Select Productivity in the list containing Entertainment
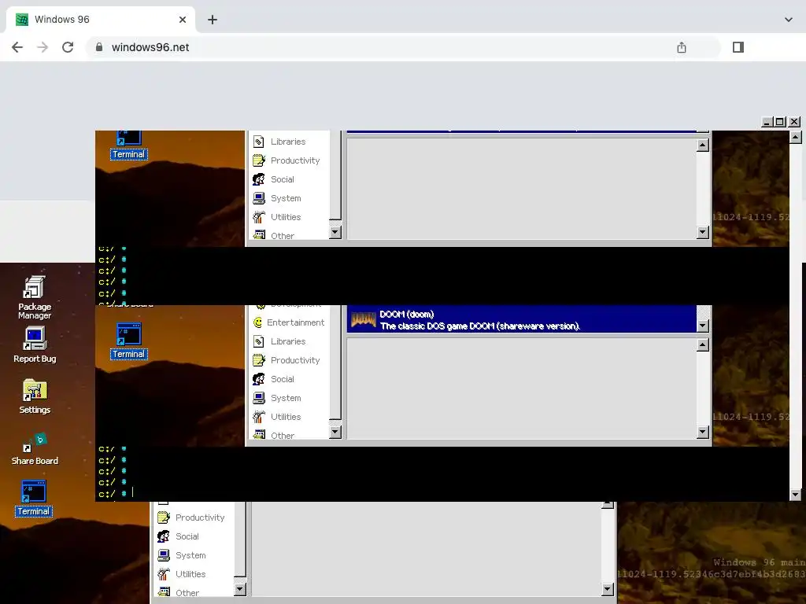Image resolution: width=806 pixels, height=604 pixels. [x=295, y=360]
